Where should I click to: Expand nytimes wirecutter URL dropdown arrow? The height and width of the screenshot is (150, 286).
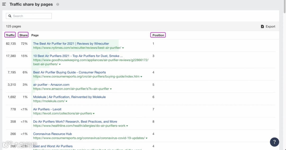point(123,48)
